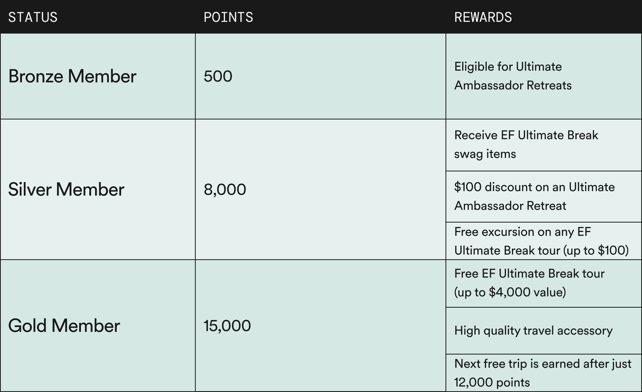Click 'Next free trip is earned after just' line
Viewport: 642px width, 392px height.
(x=543, y=364)
